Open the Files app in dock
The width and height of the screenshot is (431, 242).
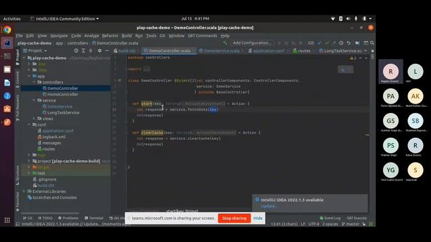[7, 69]
